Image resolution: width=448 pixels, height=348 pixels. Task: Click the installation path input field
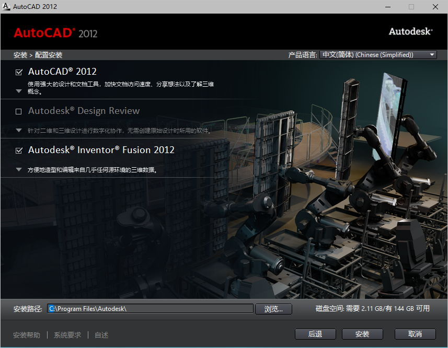150,308
